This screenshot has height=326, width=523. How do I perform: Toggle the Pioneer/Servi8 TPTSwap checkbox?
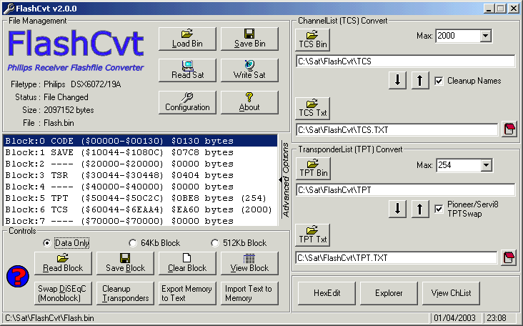[x=439, y=209]
